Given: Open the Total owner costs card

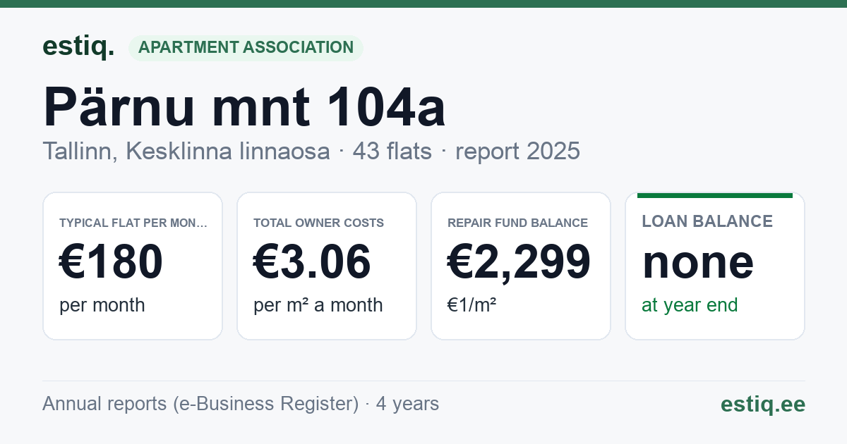Looking at the screenshot, I should 327,266.
